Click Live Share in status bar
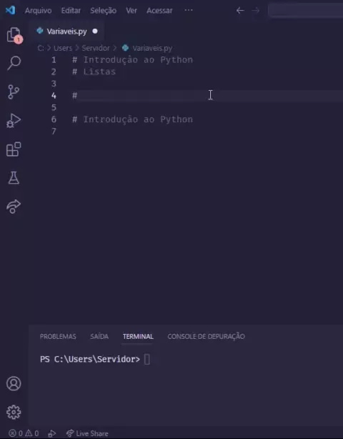343x439 pixels. coord(87,434)
